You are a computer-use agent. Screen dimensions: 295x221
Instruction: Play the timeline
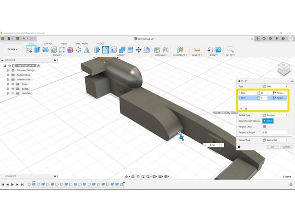click(12, 185)
